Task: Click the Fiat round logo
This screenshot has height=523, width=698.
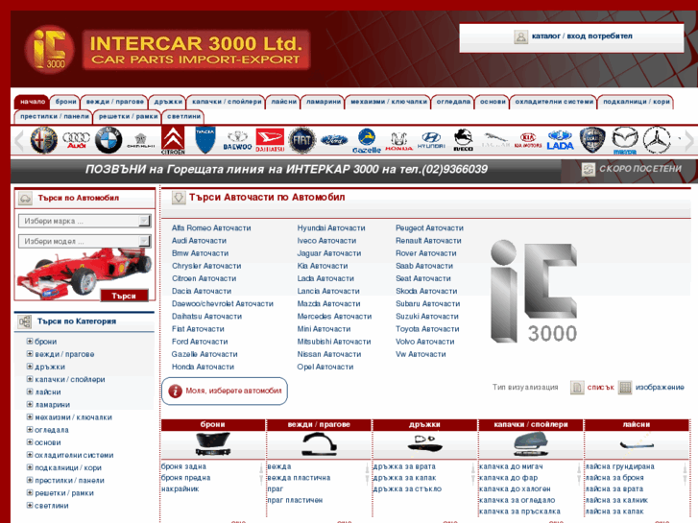Action: click(301, 141)
